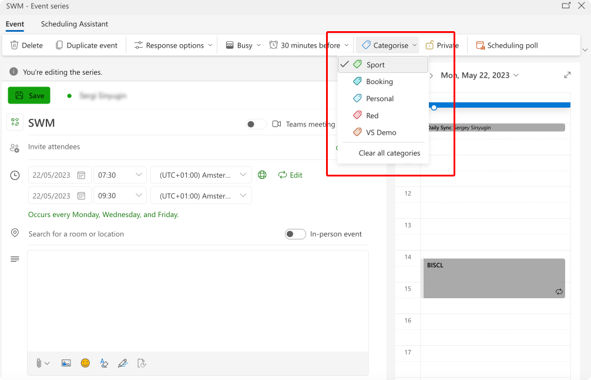Open start date calendar picker icon
Viewport: 591px width, 380px height.
[x=81, y=175]
